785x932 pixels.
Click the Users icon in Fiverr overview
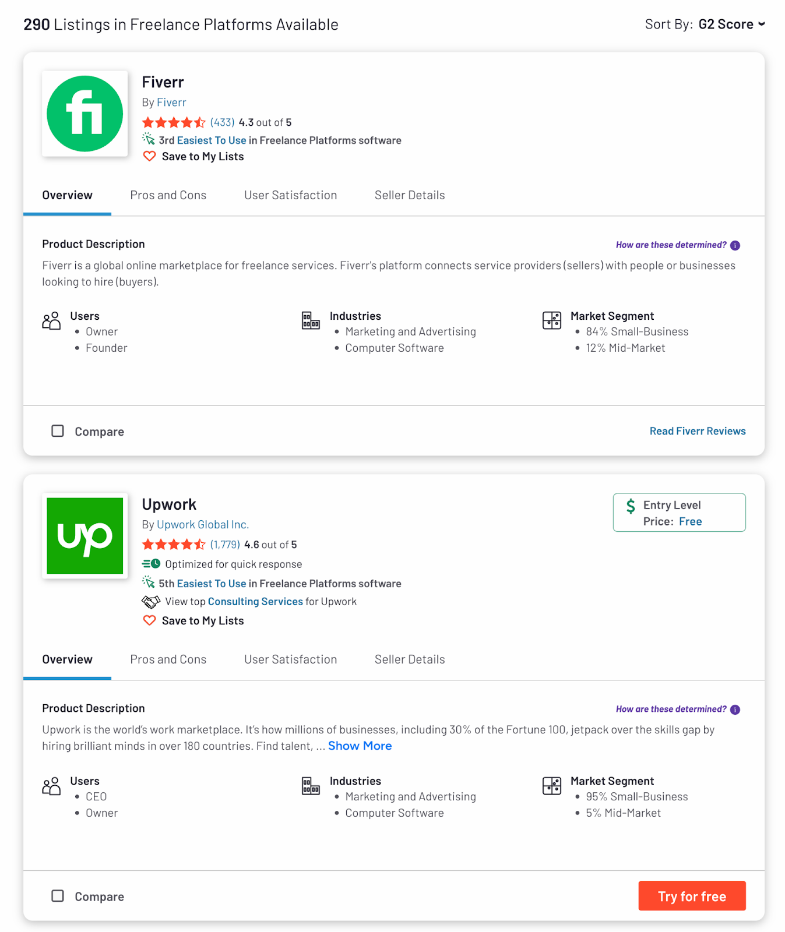coord(51,320)
